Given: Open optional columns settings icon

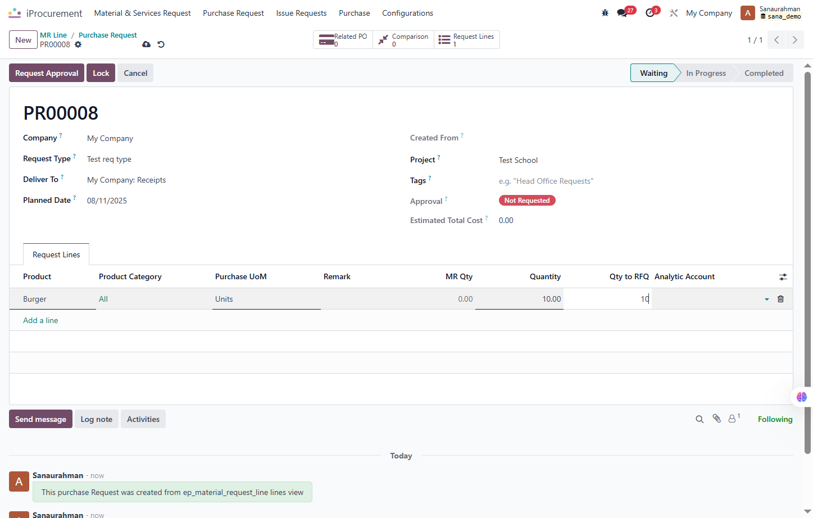Looking at the screenshot, I should tap(783, 277).
